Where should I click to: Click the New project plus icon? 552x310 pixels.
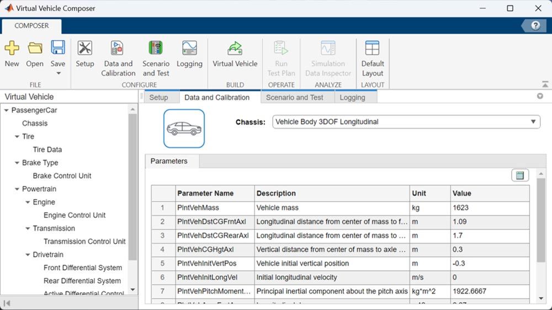click(x=12, y=48)
